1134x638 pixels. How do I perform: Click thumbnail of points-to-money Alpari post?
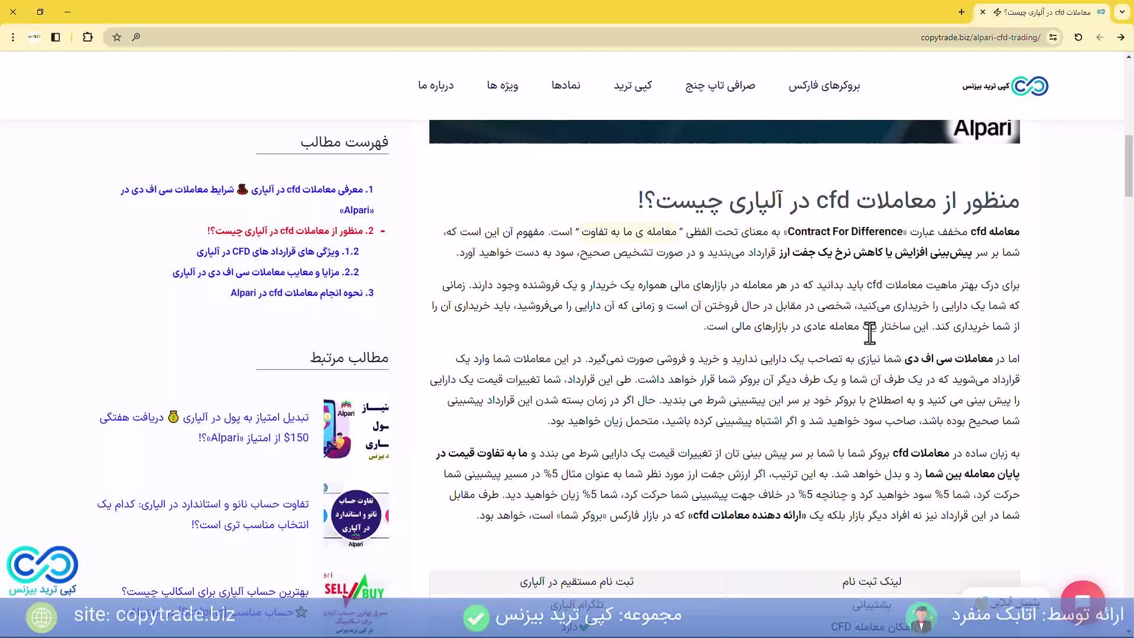[356, 429]
